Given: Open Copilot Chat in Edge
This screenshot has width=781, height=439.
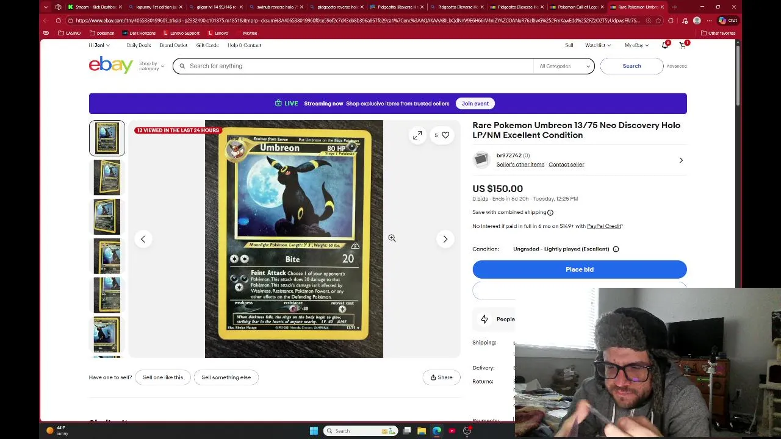Looking at the screenshot, I should tap(728, 20).
